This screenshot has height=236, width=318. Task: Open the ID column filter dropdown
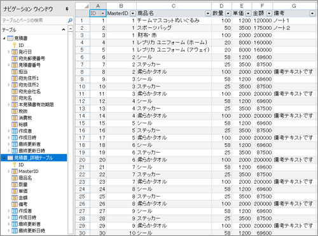(x=103, y=13)
